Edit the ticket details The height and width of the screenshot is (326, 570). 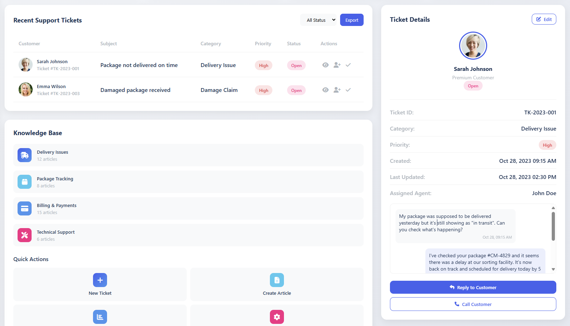coord(544,19)
